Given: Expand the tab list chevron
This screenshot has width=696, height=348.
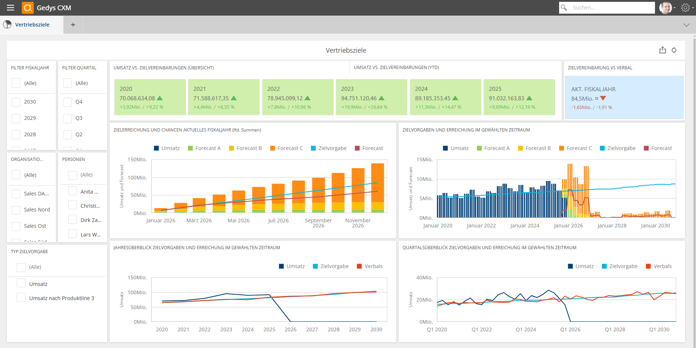Looking at the screenshot, I should 686,25.
